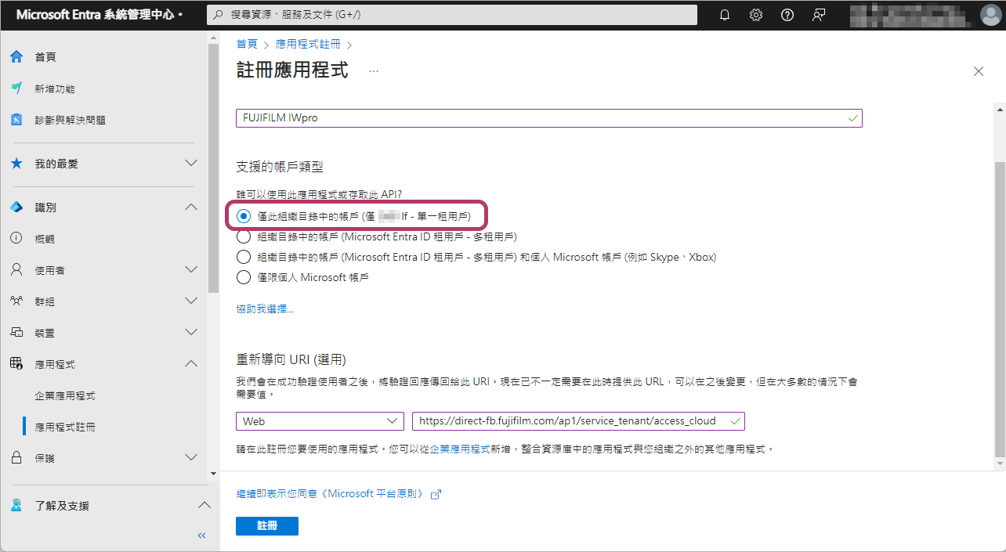Click the 裝置 devices icon

pos(16,333)
